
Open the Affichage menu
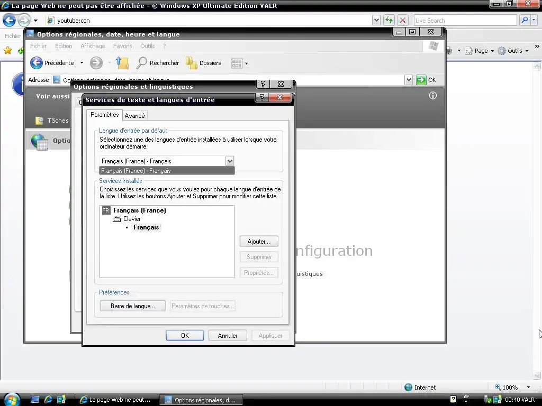pyautogui.click(x=93, y=46)
